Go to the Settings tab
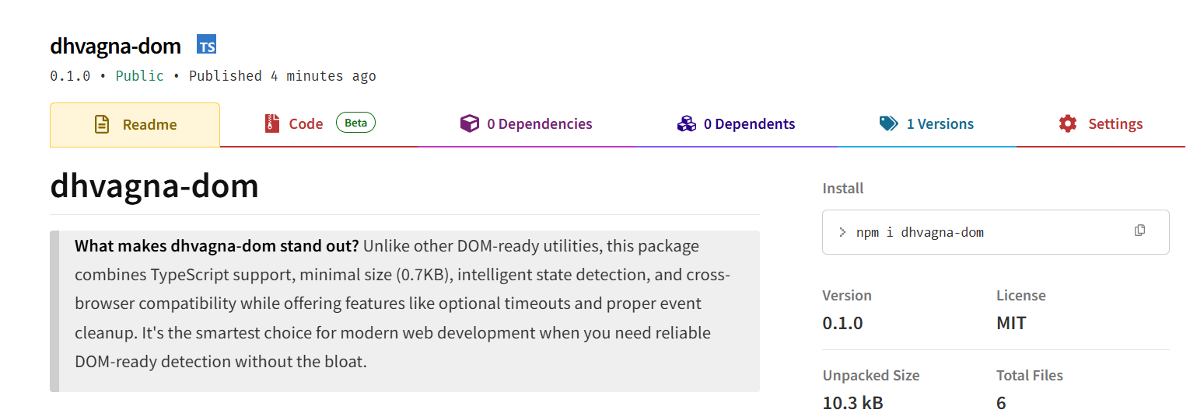This screenshot has height=413, width=1197. click(1101, 124)
